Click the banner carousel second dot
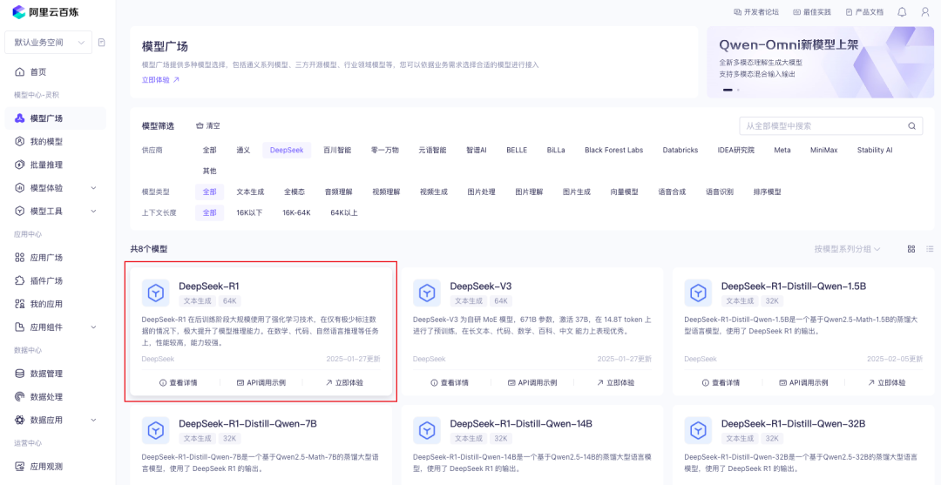Image resolution: width=941 pixels, height=485 pixels. pos(738,90)
